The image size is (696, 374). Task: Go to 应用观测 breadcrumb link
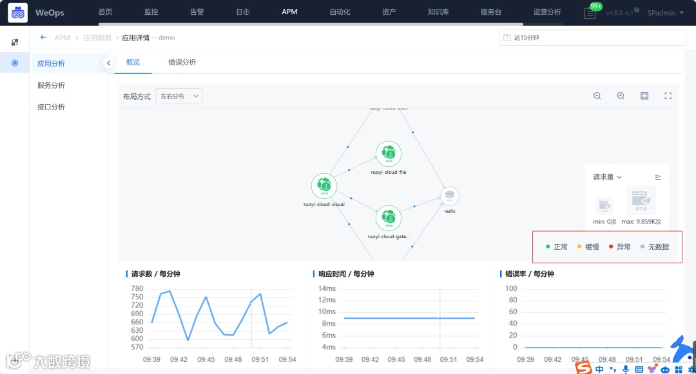(97, 38)
